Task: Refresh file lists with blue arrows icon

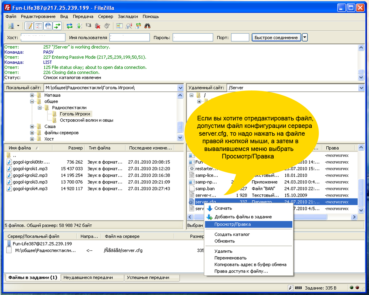Action: point(69,26)
